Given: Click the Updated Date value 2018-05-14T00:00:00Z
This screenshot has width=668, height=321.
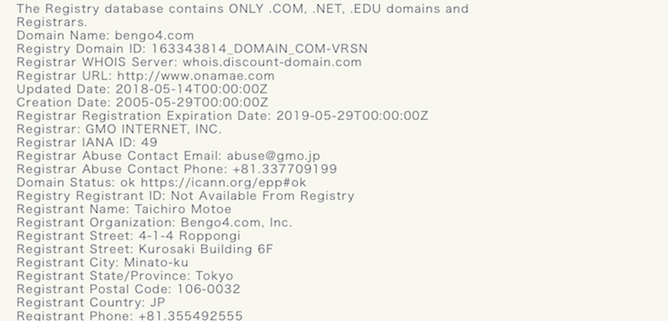Looking at the screenshot, I should [x=191, y=89].
